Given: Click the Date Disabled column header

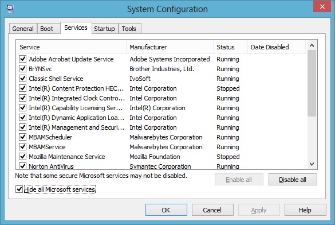Looking at the screenshot, I should [x=277, y=47].
